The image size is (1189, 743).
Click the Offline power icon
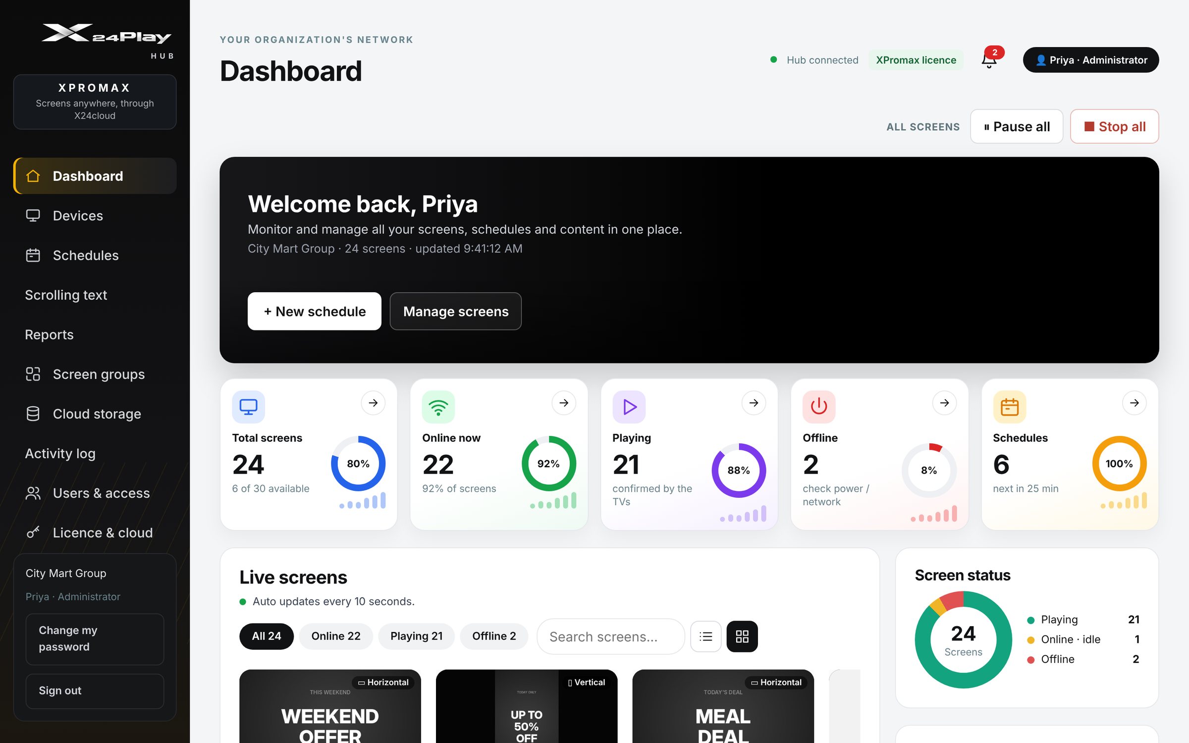click(819, 407)
